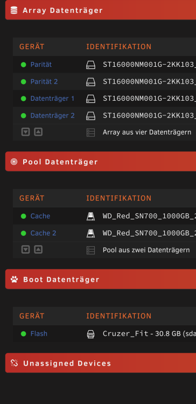Click the NVMe drive icon in the Cache 2 row
Screen dimensions: 196x404
[x=90, y=233]
